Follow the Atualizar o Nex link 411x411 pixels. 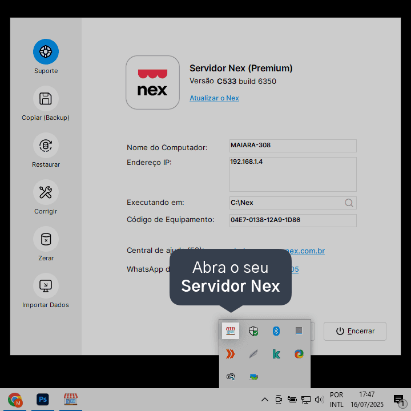(x=214, y=98)
